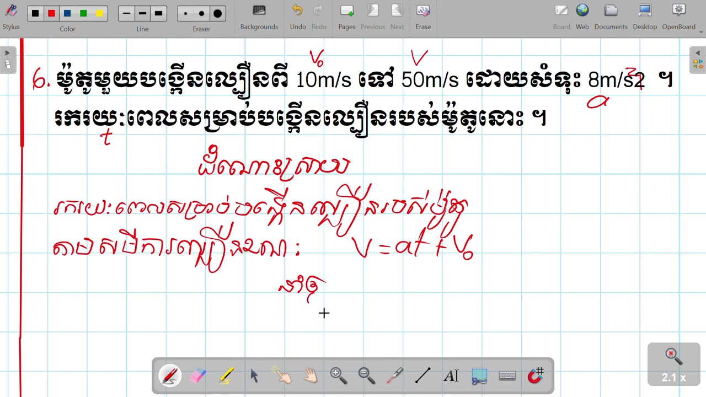Screen dimensions: 706x397
Task: Expand the right library panel
Action: 698,60
